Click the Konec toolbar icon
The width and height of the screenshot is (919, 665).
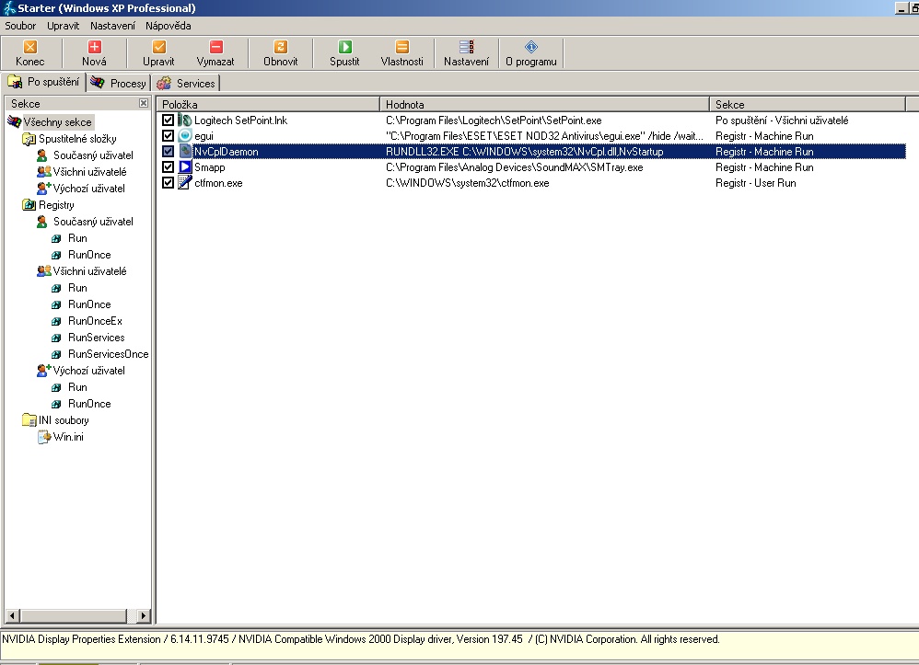coord(29,47)
